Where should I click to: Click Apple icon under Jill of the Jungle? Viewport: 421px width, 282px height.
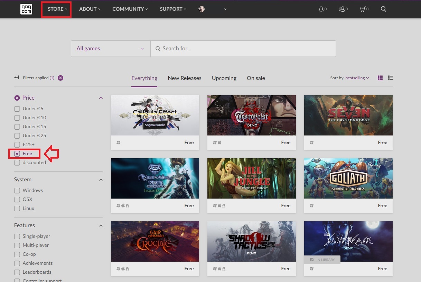pyautogui.click(x=219, y=205)
